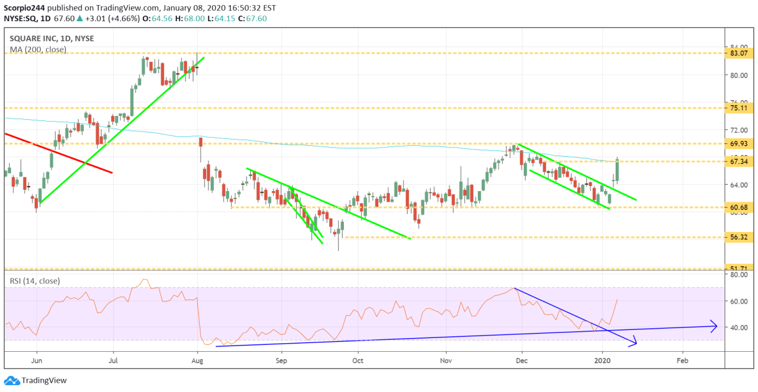Select the 67.34 price level label
This screenshot has width=758, height=392.
coord(738,162)
